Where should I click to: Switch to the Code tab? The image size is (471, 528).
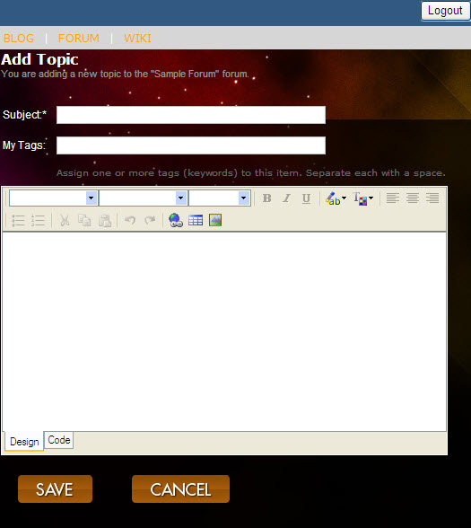tap(59, 440)
